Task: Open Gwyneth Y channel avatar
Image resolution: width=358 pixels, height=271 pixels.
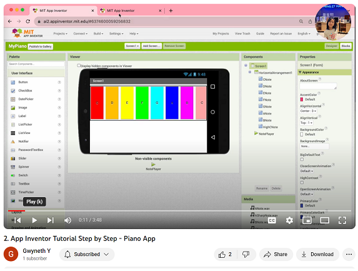Action: (x=11, y=254)
